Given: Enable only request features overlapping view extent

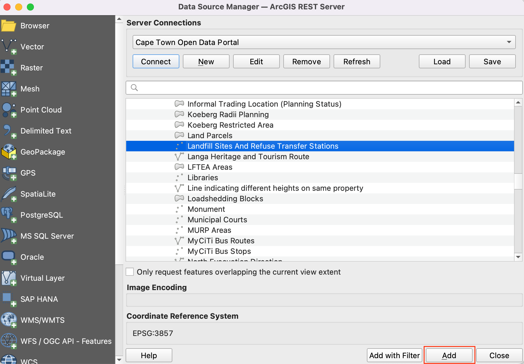Looking at the screenshot, I should pyautogui.click(x=130, y=272).
